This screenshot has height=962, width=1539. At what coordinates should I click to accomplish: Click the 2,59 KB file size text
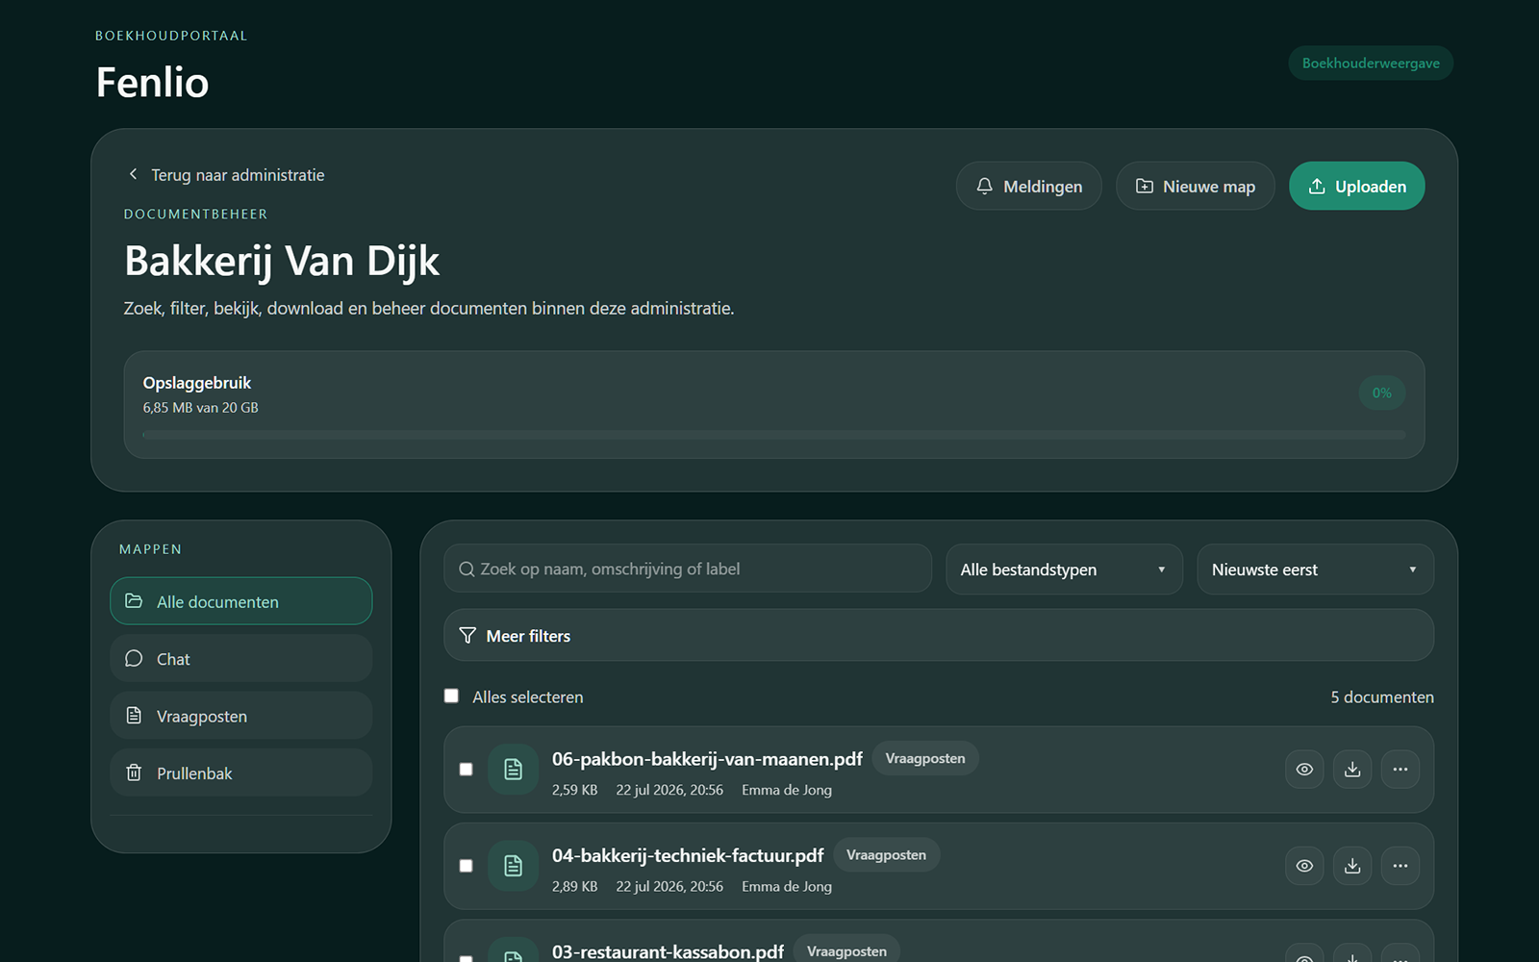574,790
